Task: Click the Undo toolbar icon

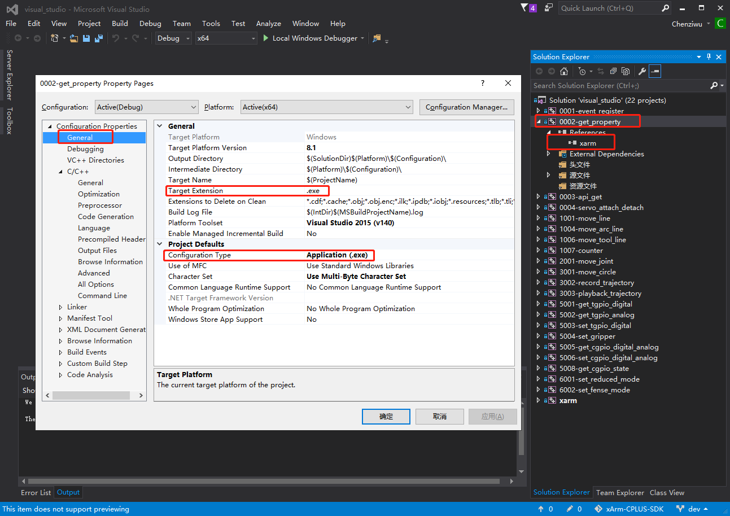Action: pos(115,38)
